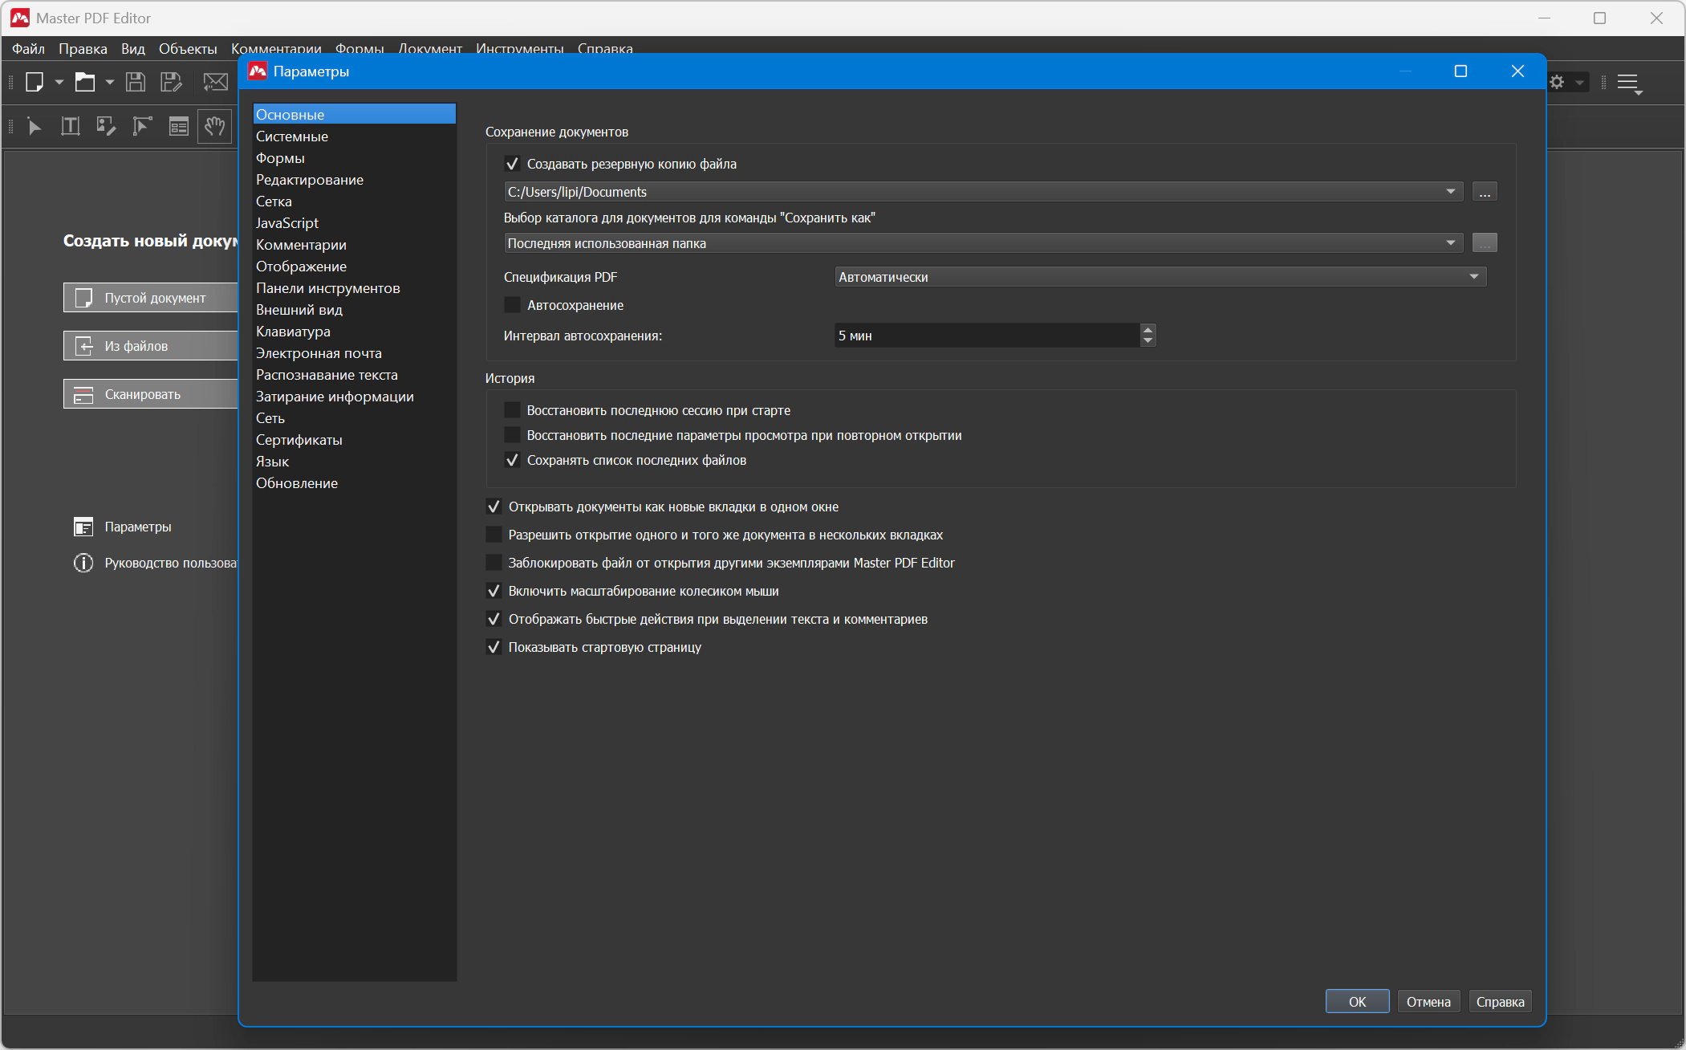Expand the Последняя использованная папка dropdown
The width and height of the screenshot is (1686, 1050).
pos(982,243)
